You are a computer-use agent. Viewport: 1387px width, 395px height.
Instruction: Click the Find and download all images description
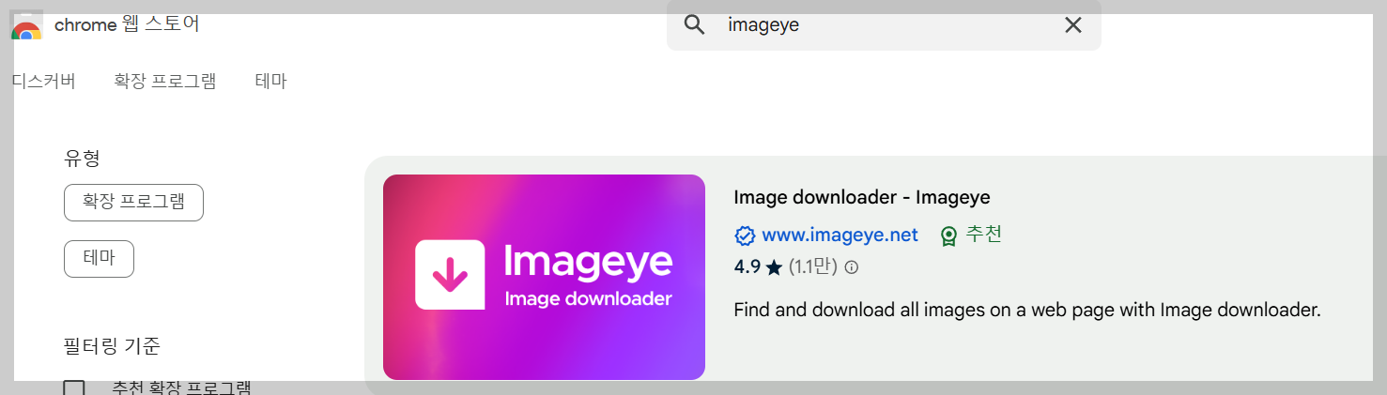click(x=1027, y=310)
